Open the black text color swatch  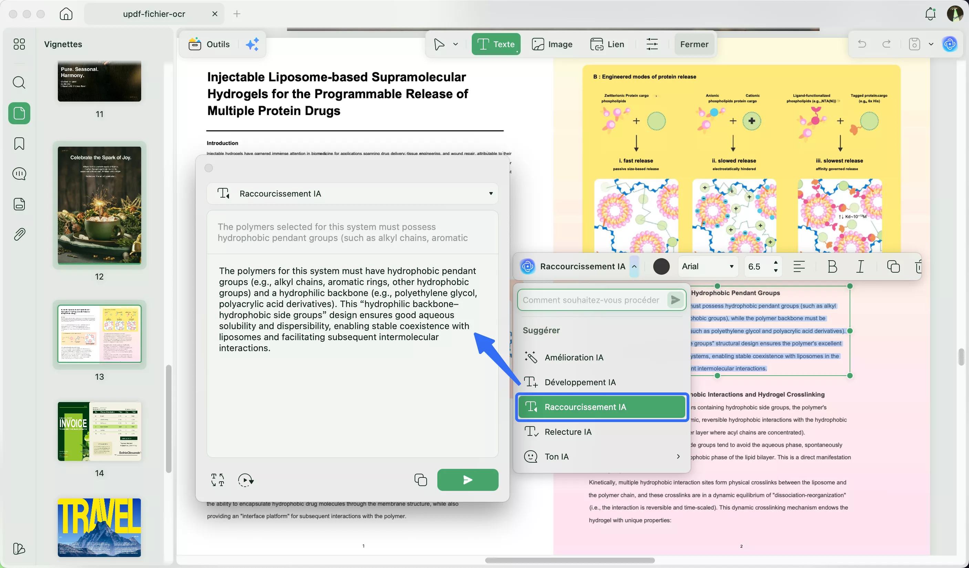point(661,266)
